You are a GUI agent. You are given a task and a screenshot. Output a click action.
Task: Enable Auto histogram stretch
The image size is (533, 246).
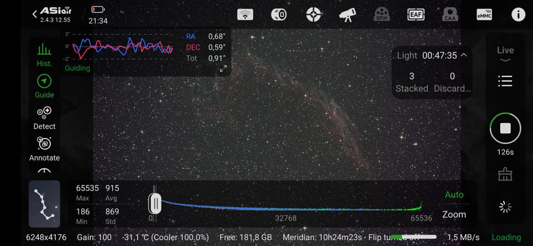pos(454,195)
